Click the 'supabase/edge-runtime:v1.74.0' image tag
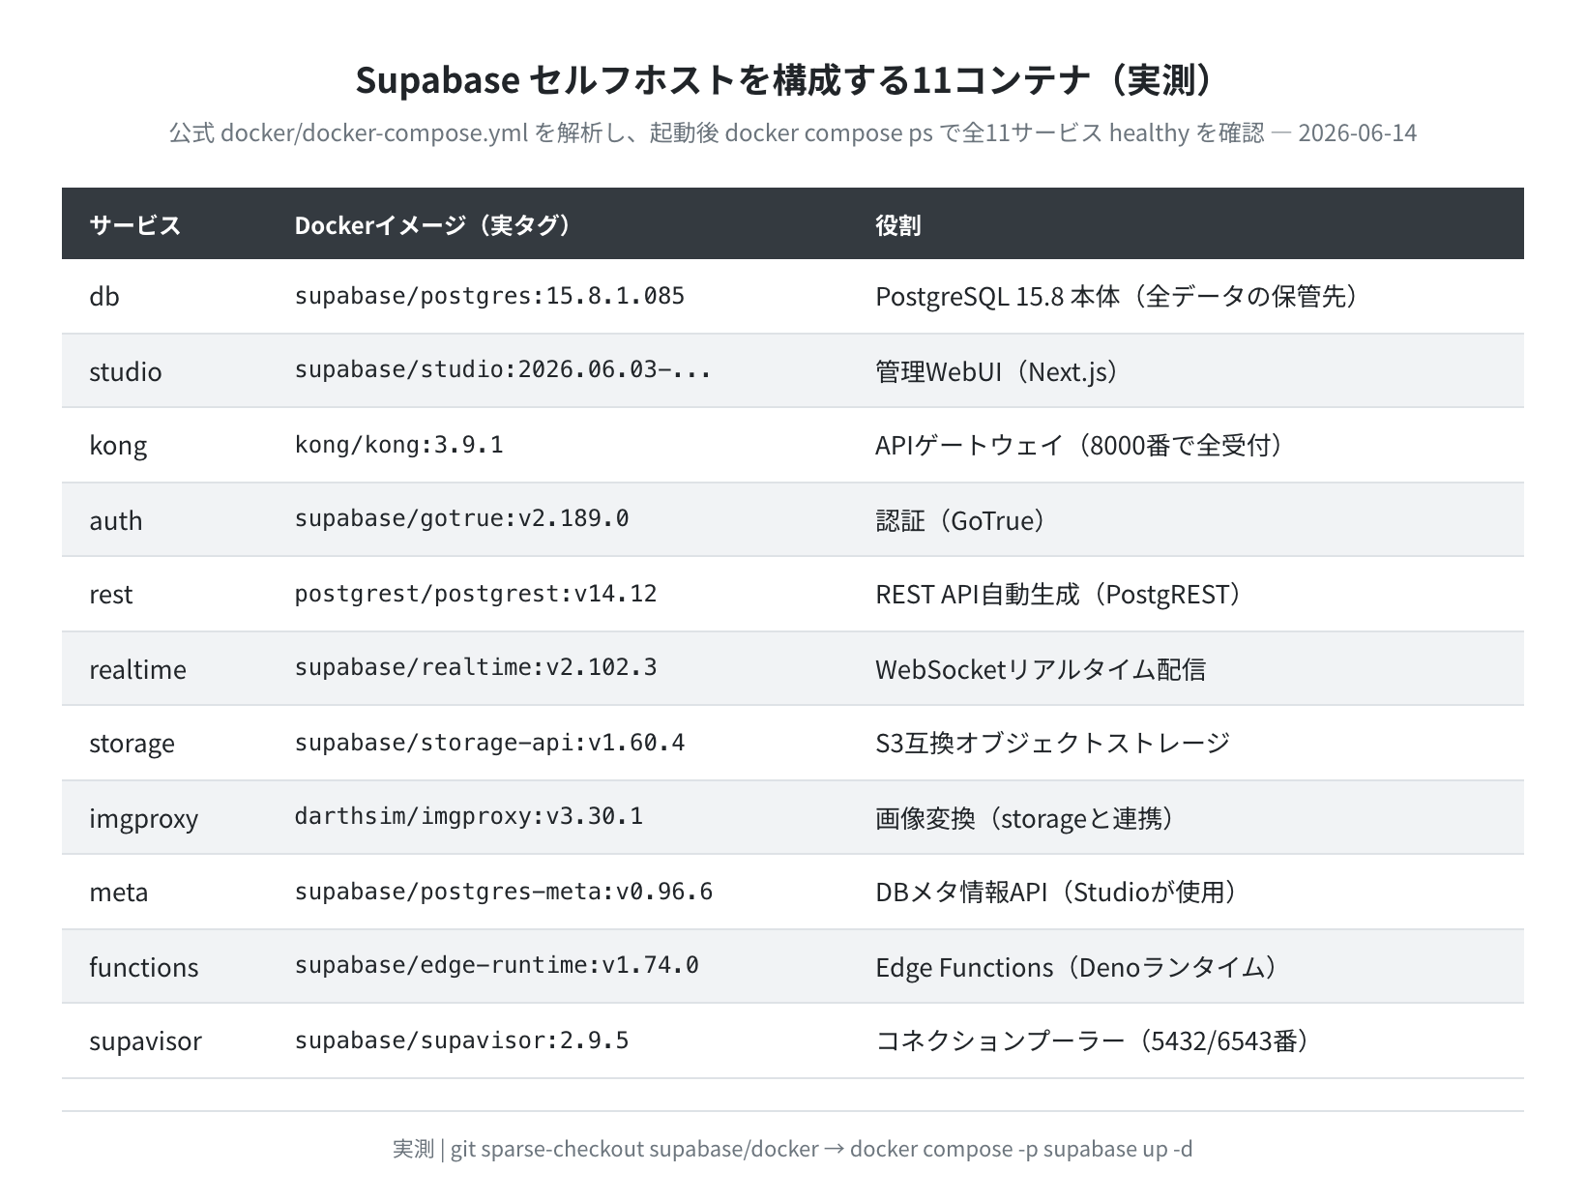The image size is (1586, 1201). 496,965
